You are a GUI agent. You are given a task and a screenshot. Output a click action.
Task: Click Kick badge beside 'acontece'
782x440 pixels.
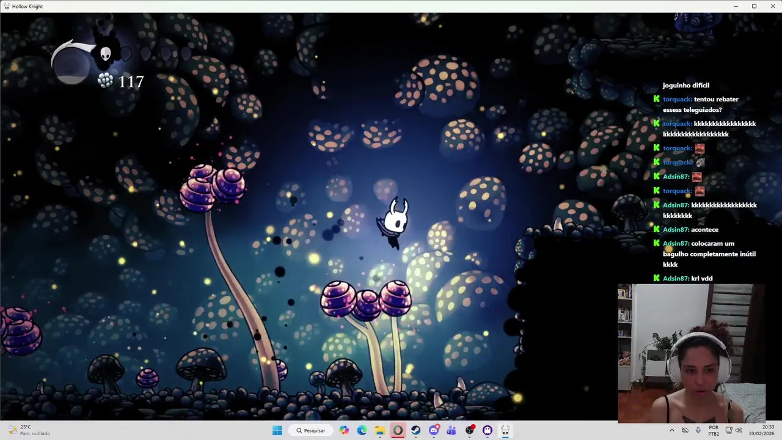tap(657, 229)
